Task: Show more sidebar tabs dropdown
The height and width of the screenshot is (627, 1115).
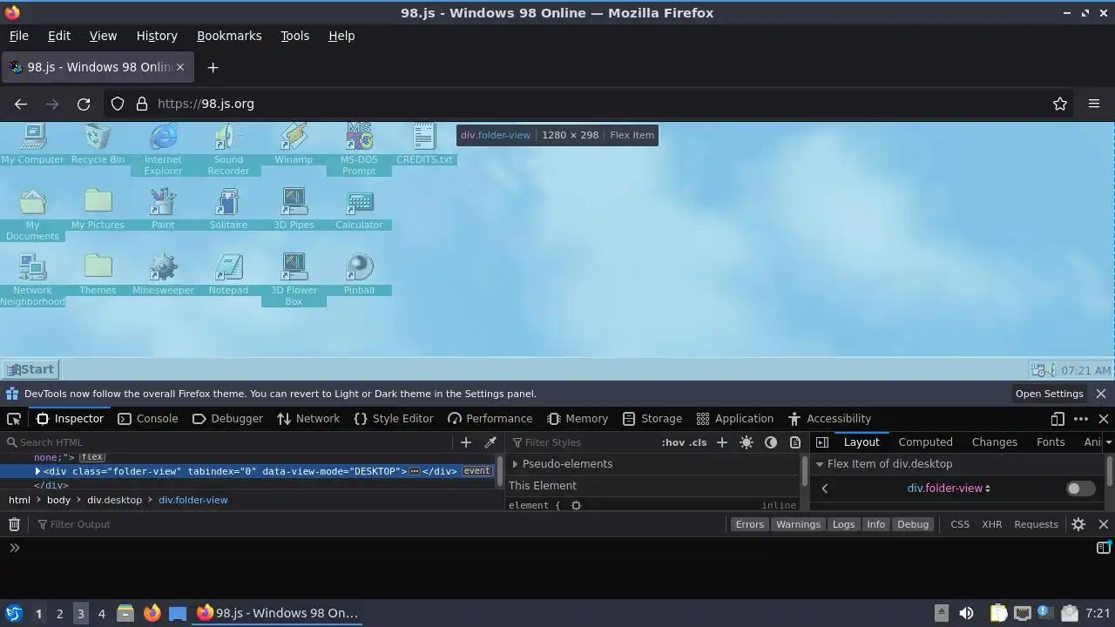Action: click(1108, 442)
